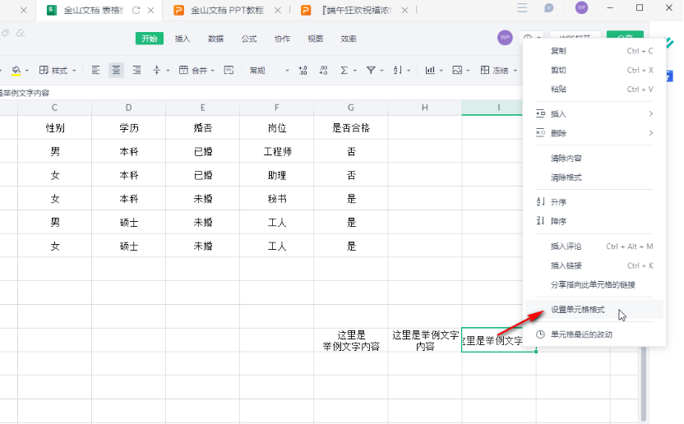Click the vertical scrollbar of the sheet

tap(644, 384)
